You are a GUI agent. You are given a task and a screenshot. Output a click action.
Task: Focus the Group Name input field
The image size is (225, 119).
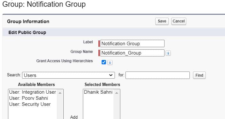coord(132,53)
